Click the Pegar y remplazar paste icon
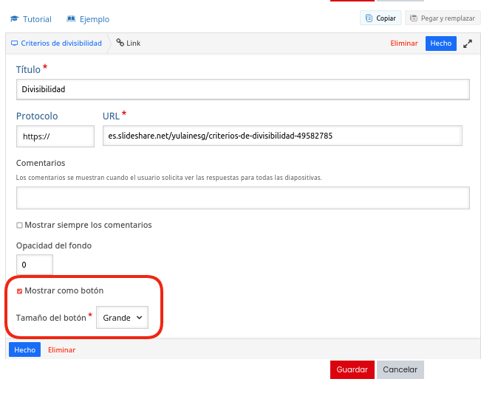The image size is (481, 393). pyautogui.click(x=414, y=18)
